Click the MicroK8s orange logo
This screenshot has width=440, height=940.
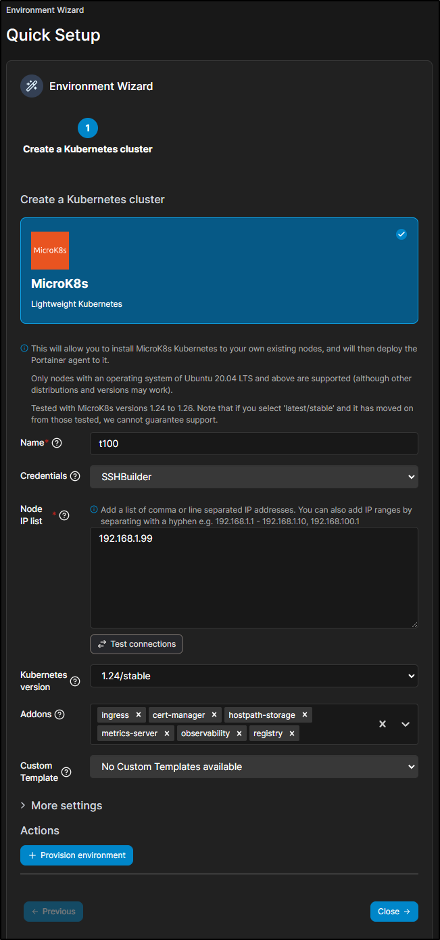click(50, 251)
